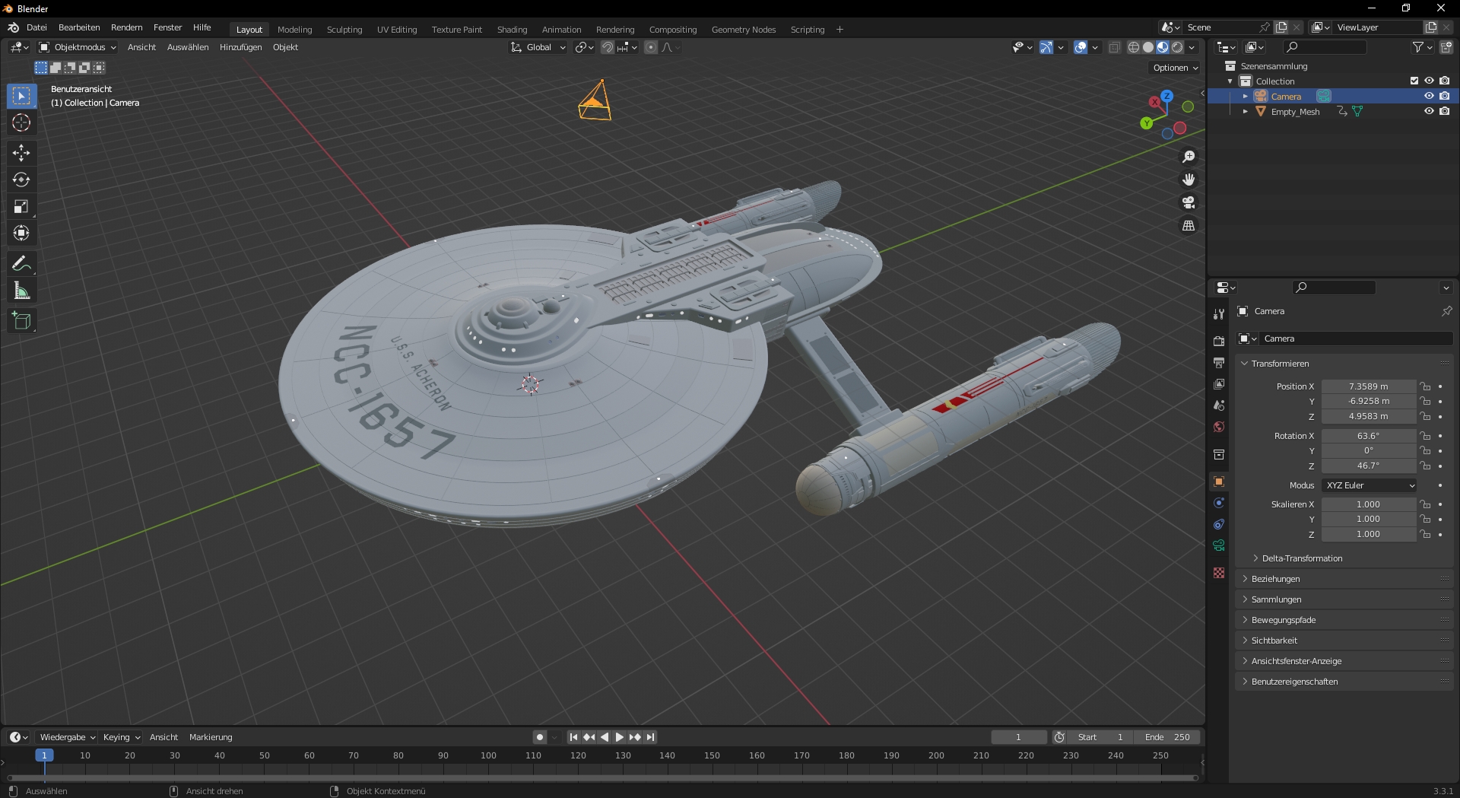Screen dimensions: 1460x798
Task: Disable Empty_Mesh in renders via camera icon
Action: (1444, 111)
